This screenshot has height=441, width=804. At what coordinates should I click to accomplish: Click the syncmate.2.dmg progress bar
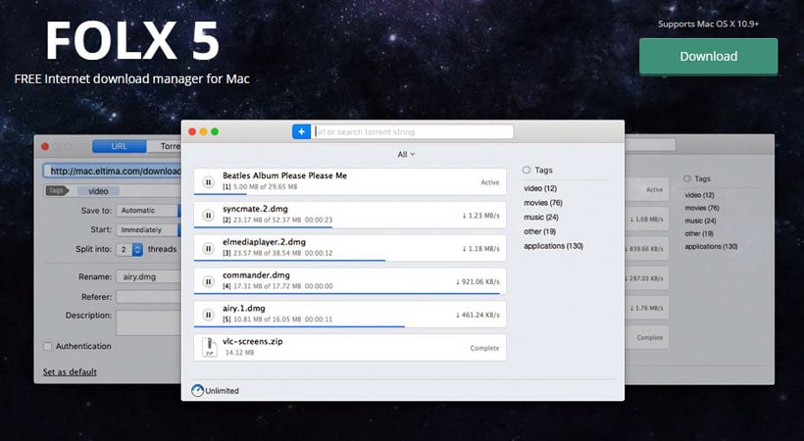pos(263,227)
